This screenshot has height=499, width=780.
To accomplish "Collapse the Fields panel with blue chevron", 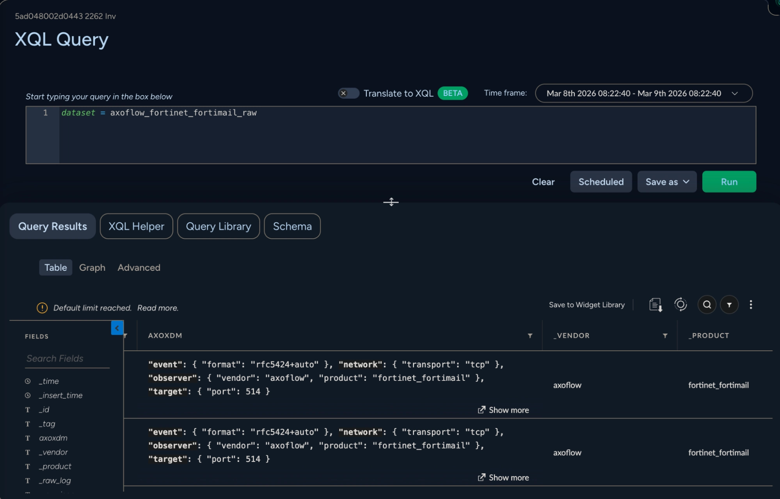I will click(x=117, y=328).
